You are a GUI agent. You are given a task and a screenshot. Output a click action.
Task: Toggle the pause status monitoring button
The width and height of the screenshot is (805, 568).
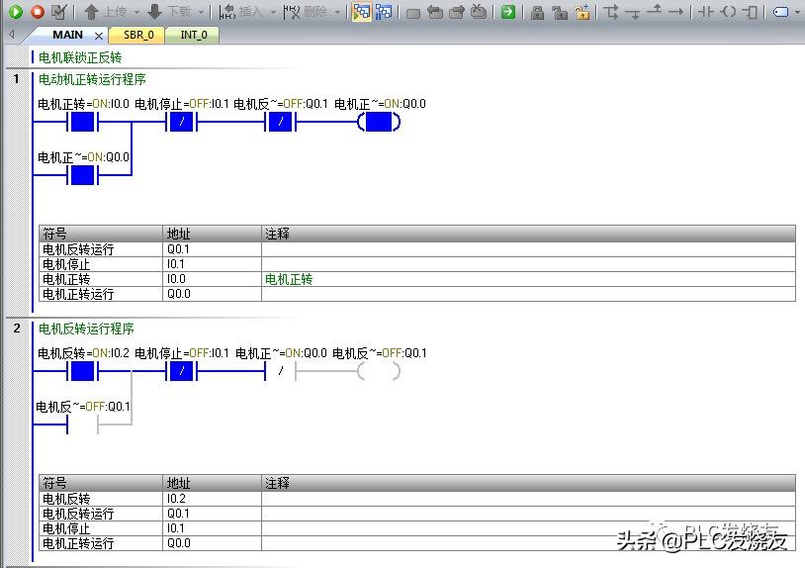[384, 12]
